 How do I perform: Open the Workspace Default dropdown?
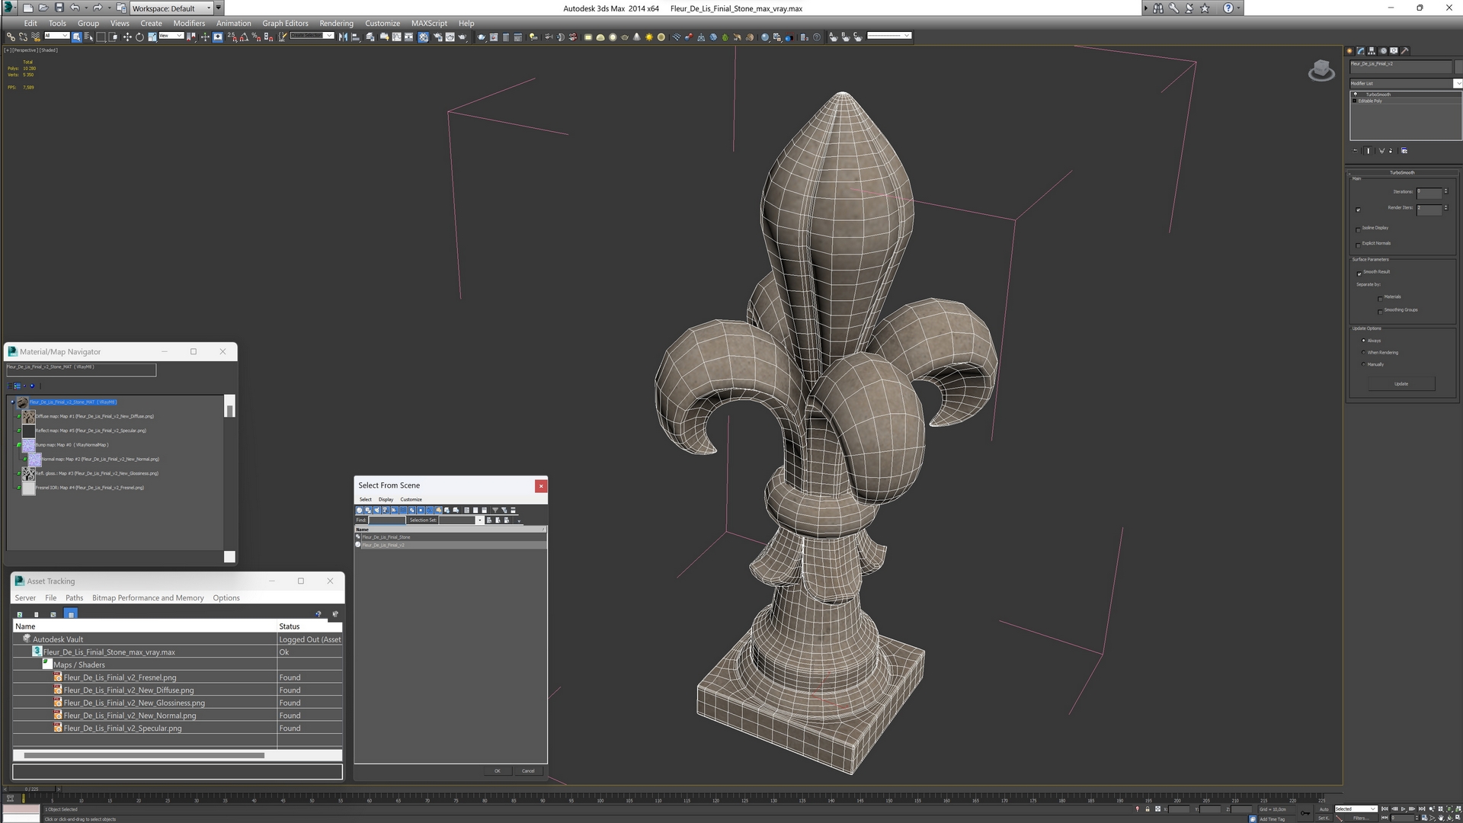[x=171, y=8]
